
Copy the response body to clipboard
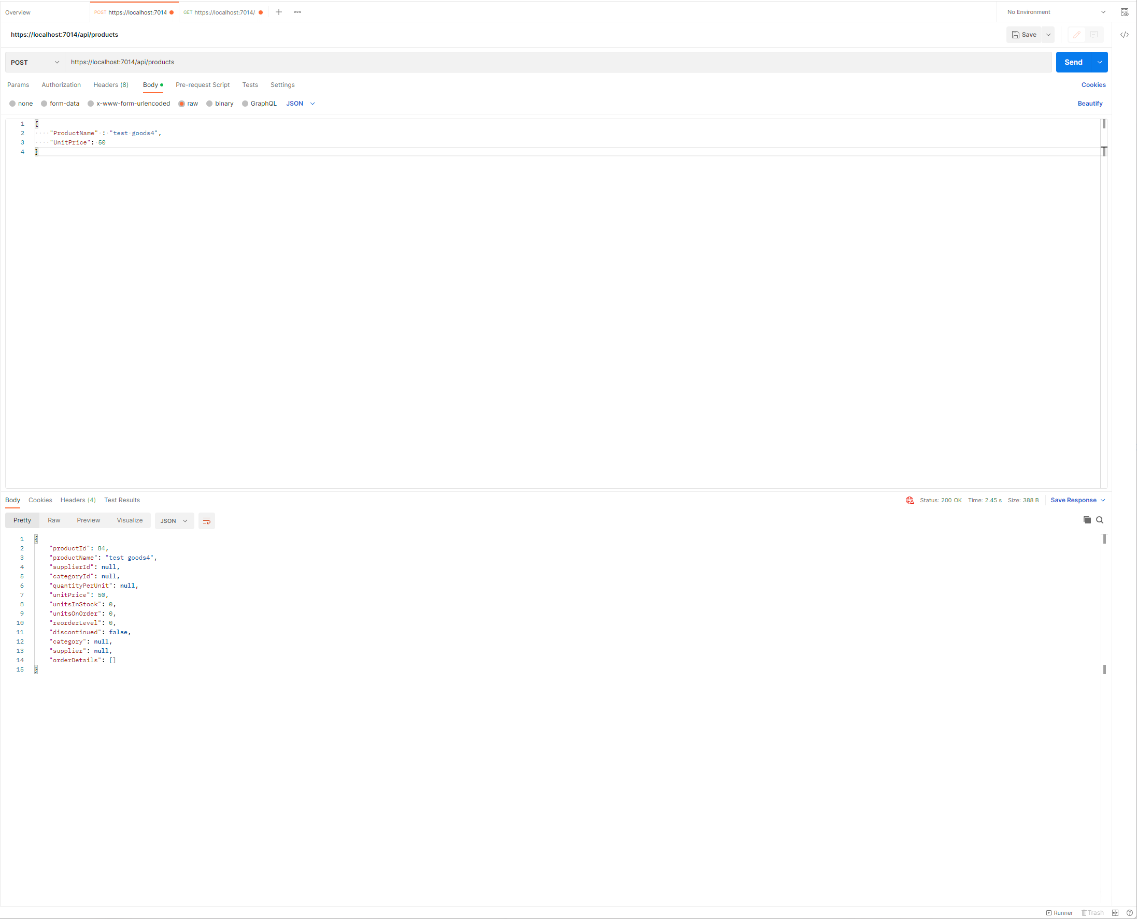(x=1087, y=520)
